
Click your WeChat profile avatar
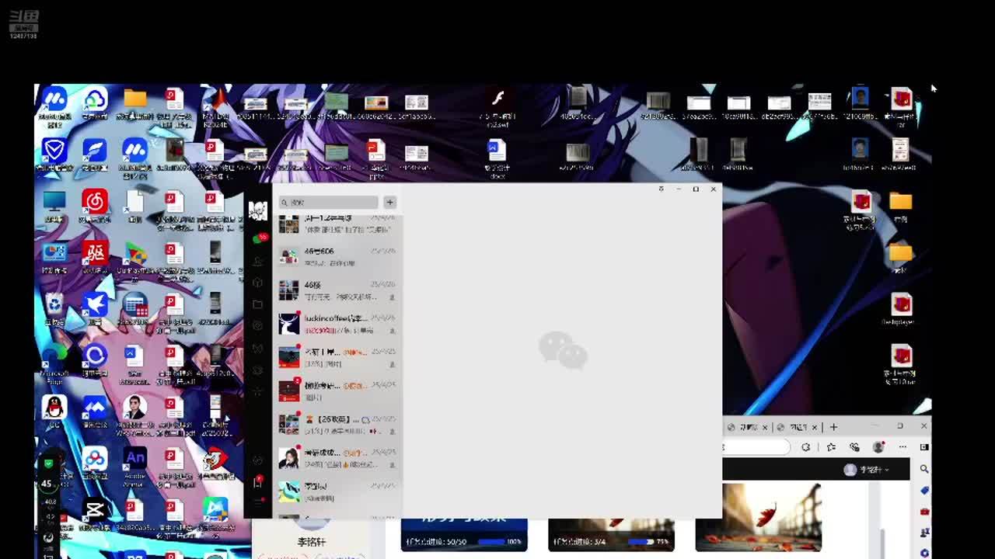(258, 210)
